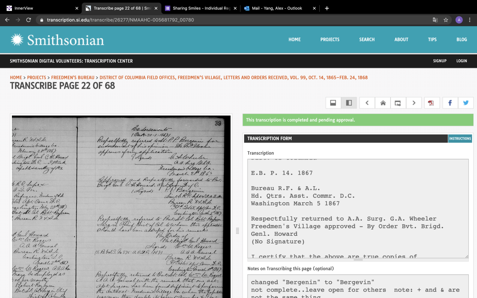Bookmark this page with star icon
The width and height of the screenshot is (477, 298).
coord(446,20)
